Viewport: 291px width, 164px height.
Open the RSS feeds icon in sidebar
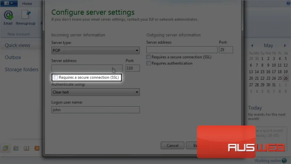[x=37, y=148]
